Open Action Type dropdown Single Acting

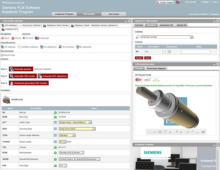coord(75,122)
